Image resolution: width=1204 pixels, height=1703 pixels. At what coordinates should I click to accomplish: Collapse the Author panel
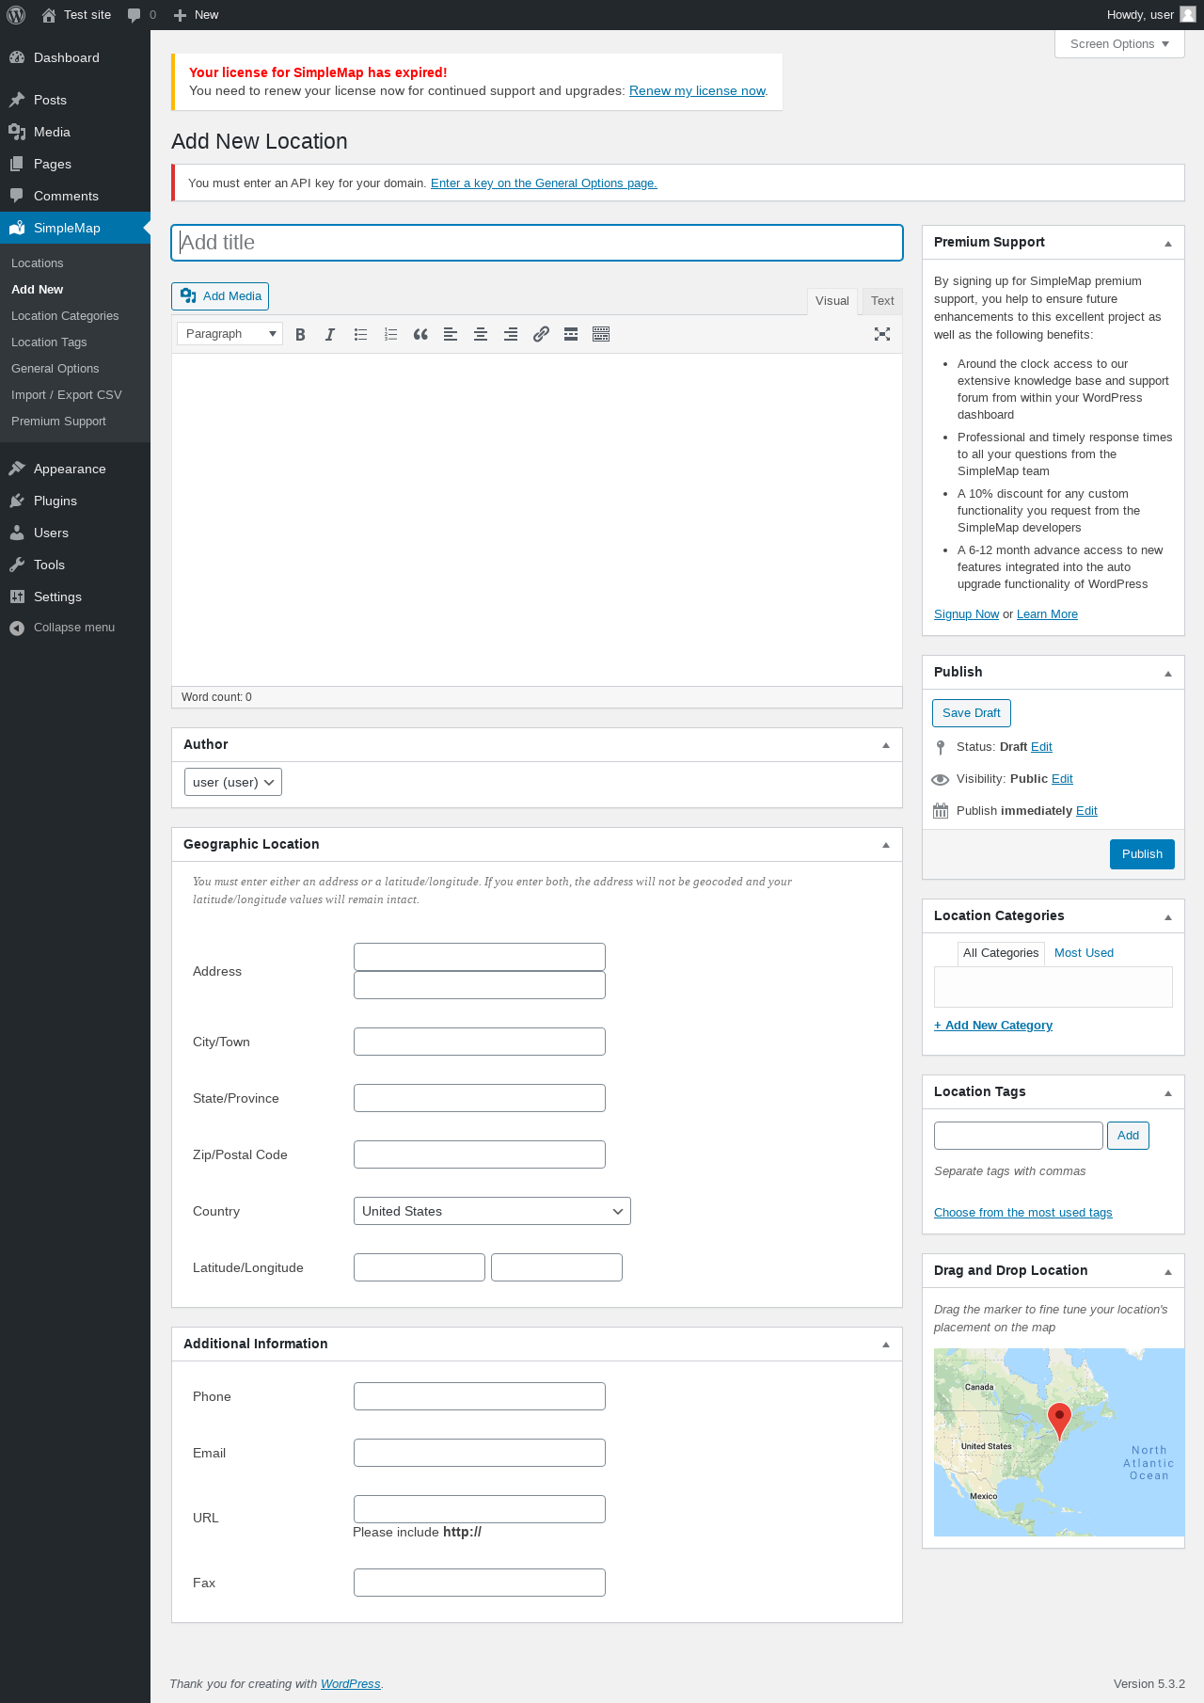[886, 745]
